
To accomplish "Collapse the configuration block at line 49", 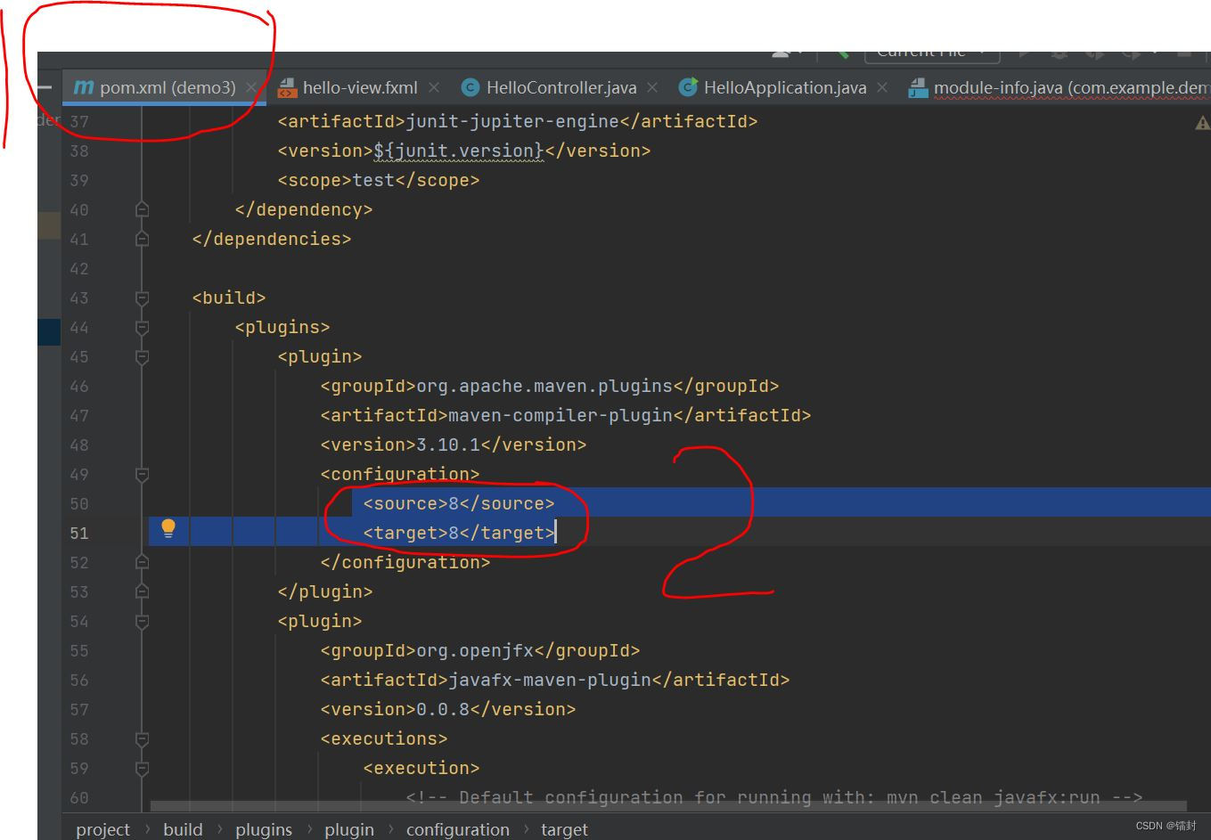I will [142, 474].
